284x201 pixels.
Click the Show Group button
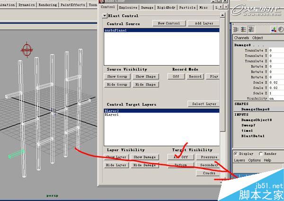117,77
